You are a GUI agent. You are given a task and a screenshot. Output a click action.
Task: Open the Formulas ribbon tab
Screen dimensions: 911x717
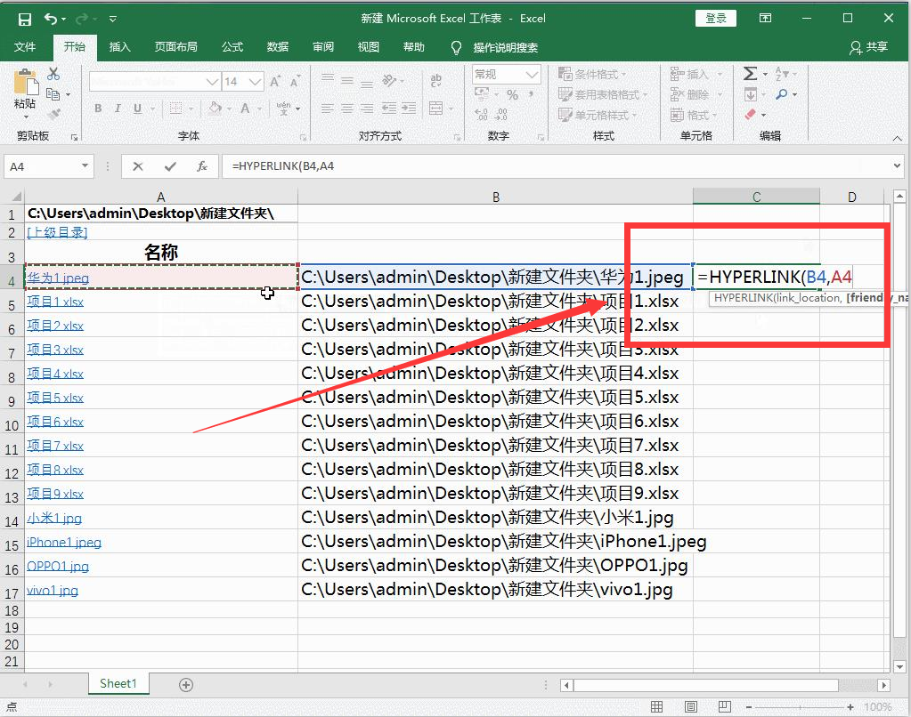pyautogui.click(x=232, y=47)
